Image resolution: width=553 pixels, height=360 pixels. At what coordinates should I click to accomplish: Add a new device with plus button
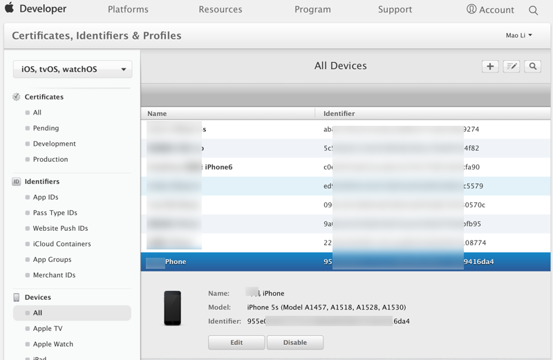490,66
